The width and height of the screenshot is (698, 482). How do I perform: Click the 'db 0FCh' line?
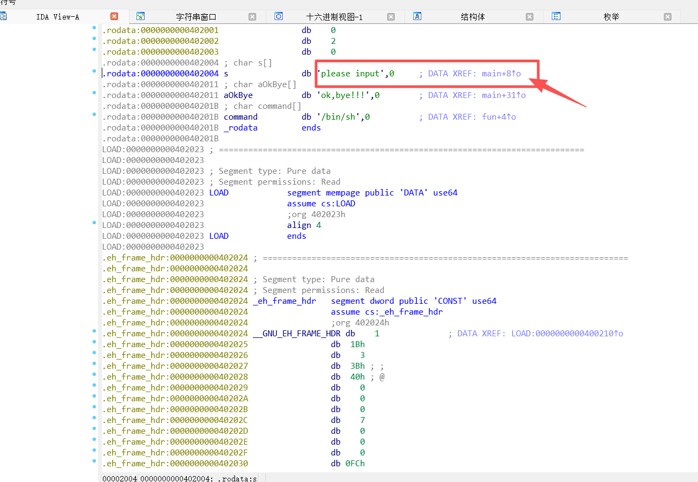click(x=348, y=464)
